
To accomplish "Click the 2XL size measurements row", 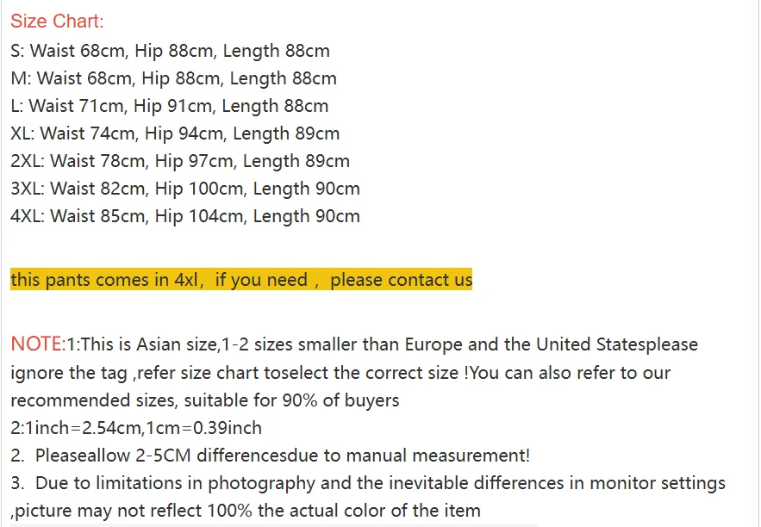I will click(x=180, y=161).
